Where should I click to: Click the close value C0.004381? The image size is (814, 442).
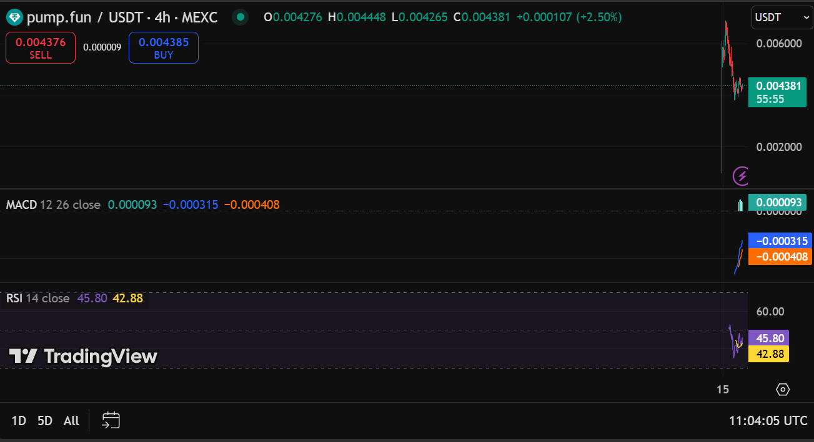[x=482, y=17]
